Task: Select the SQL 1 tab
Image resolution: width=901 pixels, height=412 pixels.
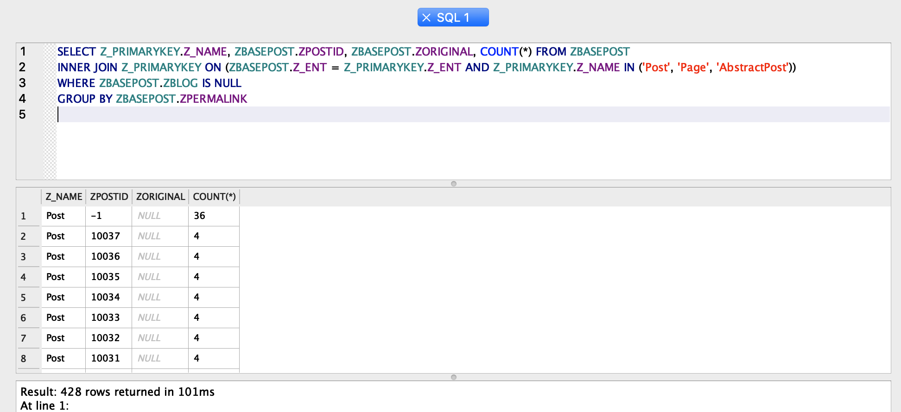Action: coord(453,17)
